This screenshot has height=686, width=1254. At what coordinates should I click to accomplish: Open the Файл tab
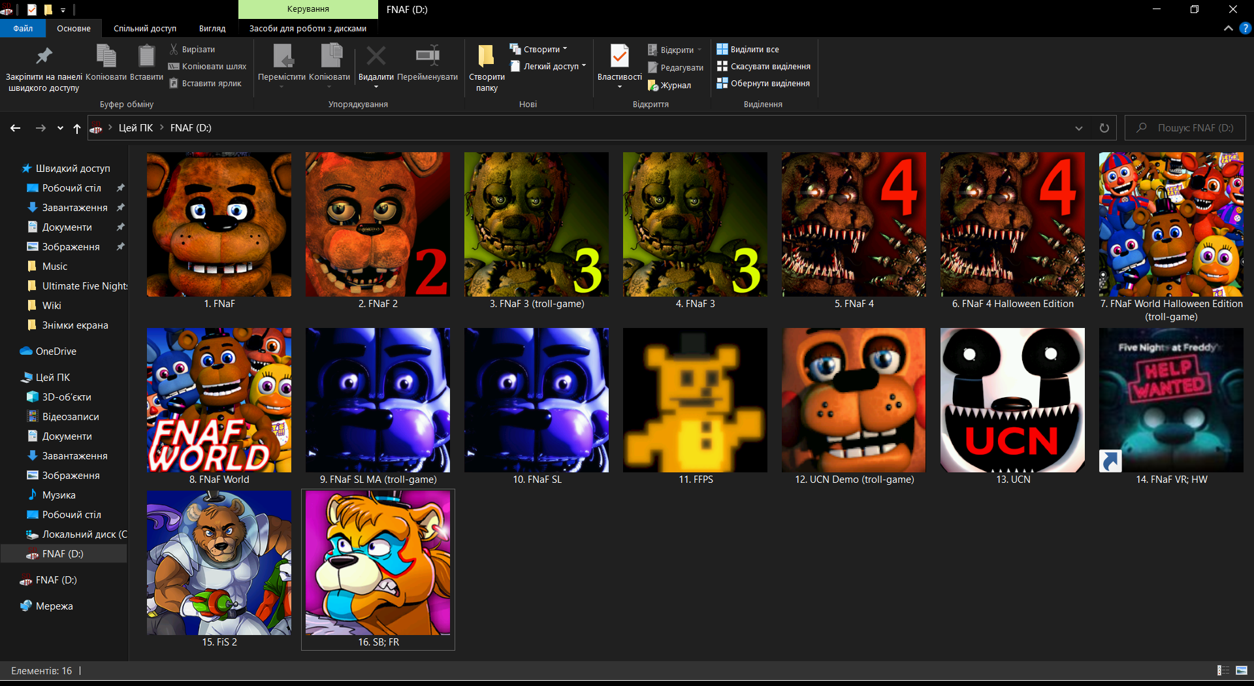click(x=23, y=28)
